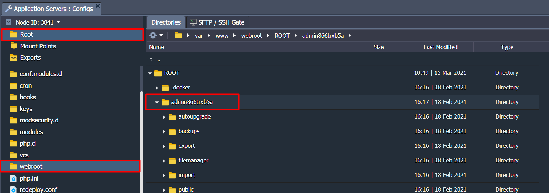Click the cron folder icon
This screenshot has height=193, width=549.
pos(14,86)
